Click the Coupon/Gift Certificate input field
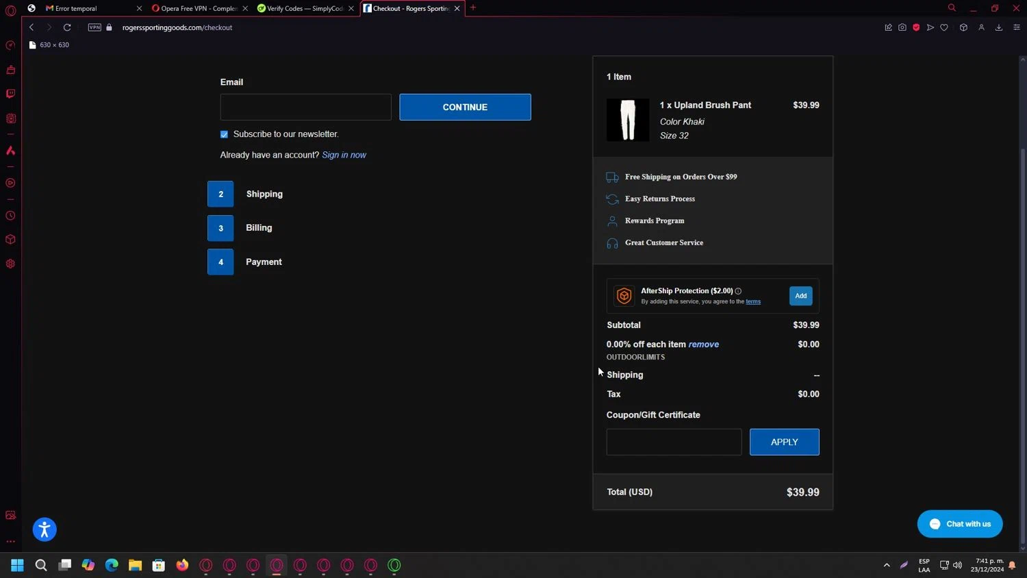 [674, 442]
